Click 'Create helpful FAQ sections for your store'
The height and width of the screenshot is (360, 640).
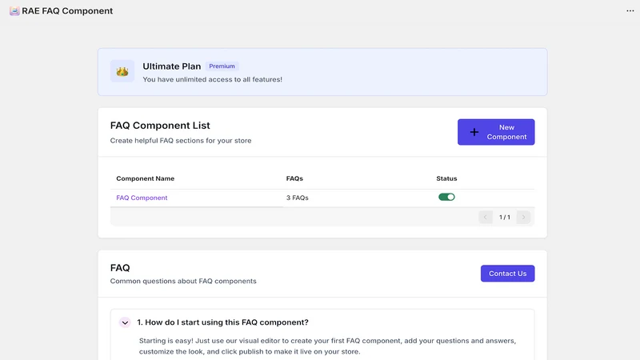click(x=181, y=141)
